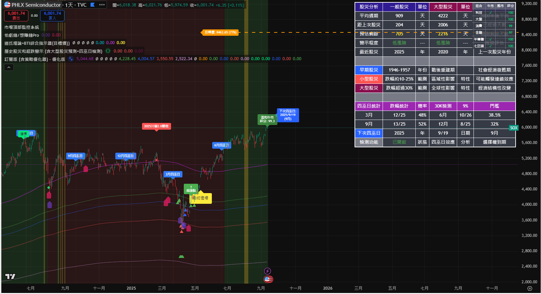The height and width of the screenshot is (294, 541).
Task: Open the PHLX Semiconductor symbol search
Action: point(36,5)
